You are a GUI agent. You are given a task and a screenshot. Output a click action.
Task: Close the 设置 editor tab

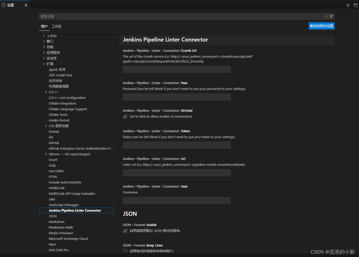pos(26,5)
